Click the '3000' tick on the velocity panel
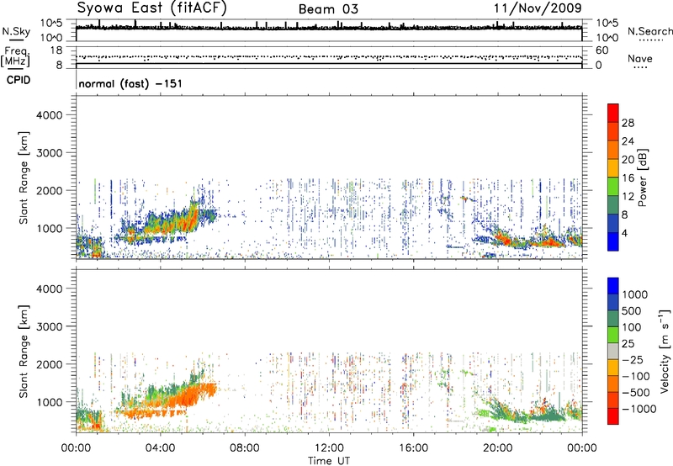This screenshot has width=673, height=466. point(49,326)
